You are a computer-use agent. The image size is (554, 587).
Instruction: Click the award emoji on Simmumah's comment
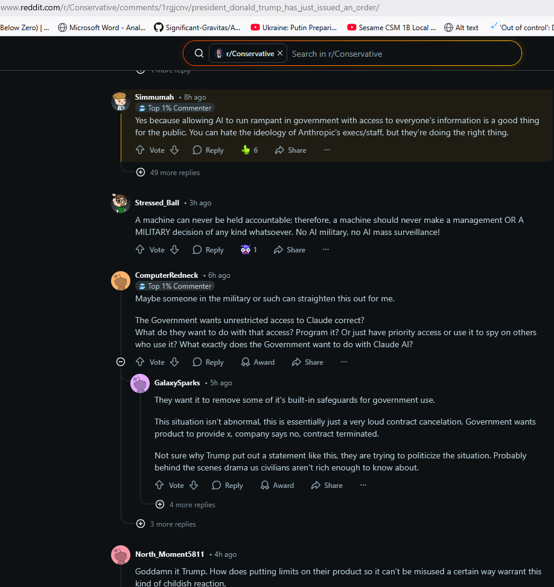click(x=246, y=150)
